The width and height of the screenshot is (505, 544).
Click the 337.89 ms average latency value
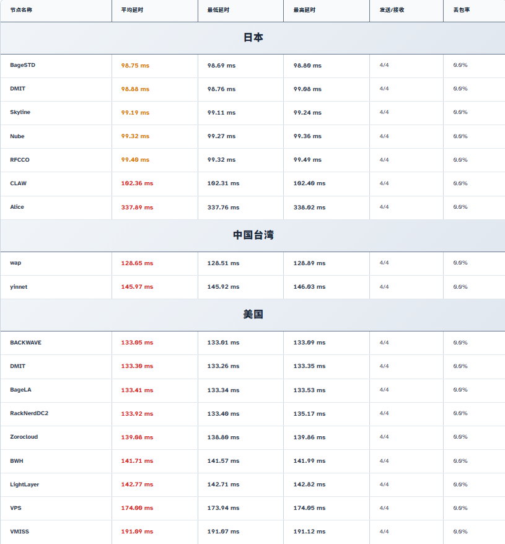pos(137,208)
